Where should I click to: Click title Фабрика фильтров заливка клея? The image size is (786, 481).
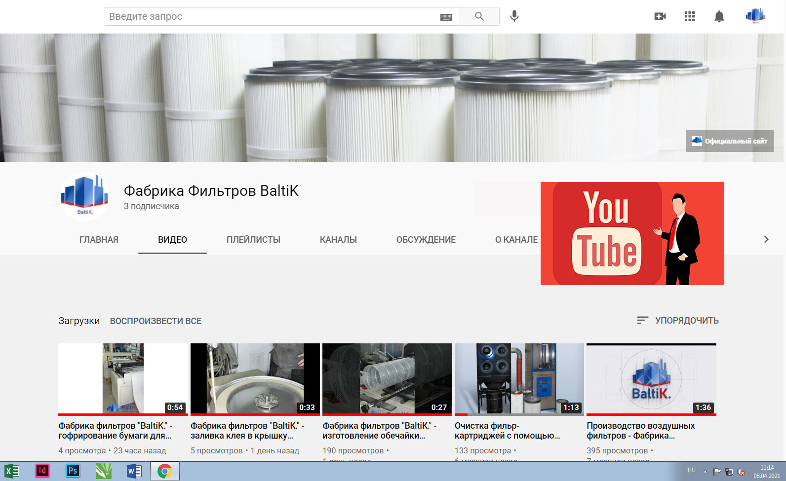(247, 431)
